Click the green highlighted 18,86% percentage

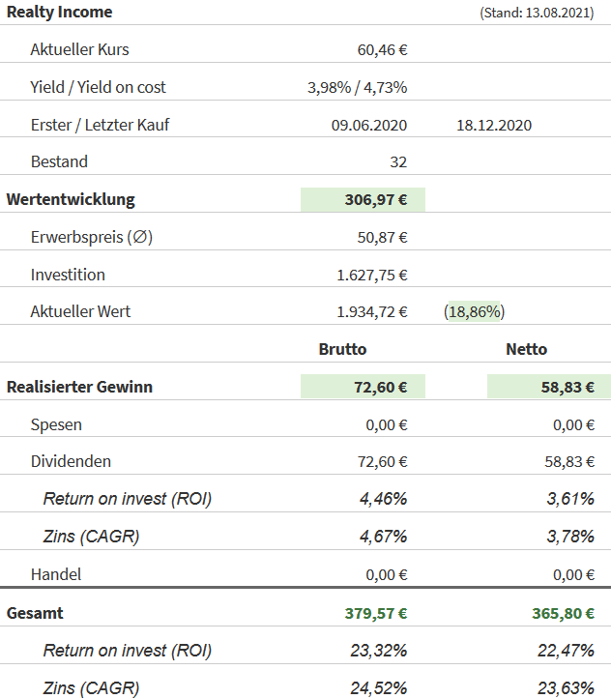click(x=475, y=312)
